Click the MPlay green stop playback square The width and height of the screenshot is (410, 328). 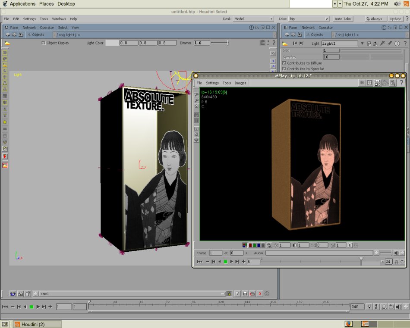225,261
